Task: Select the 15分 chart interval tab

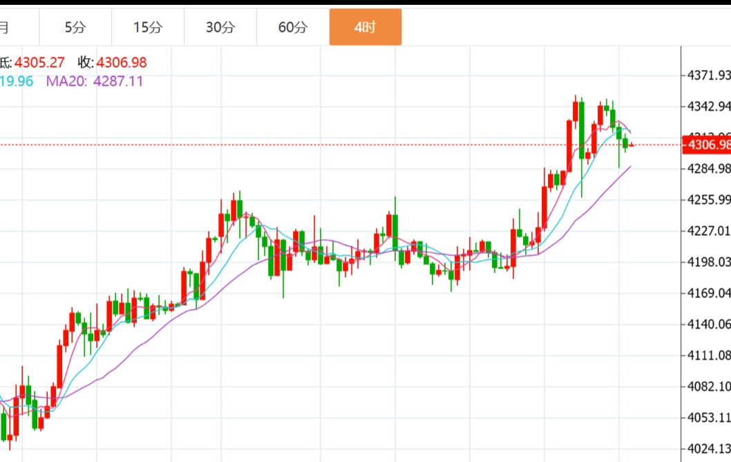Action: click(x=148, y=28)
